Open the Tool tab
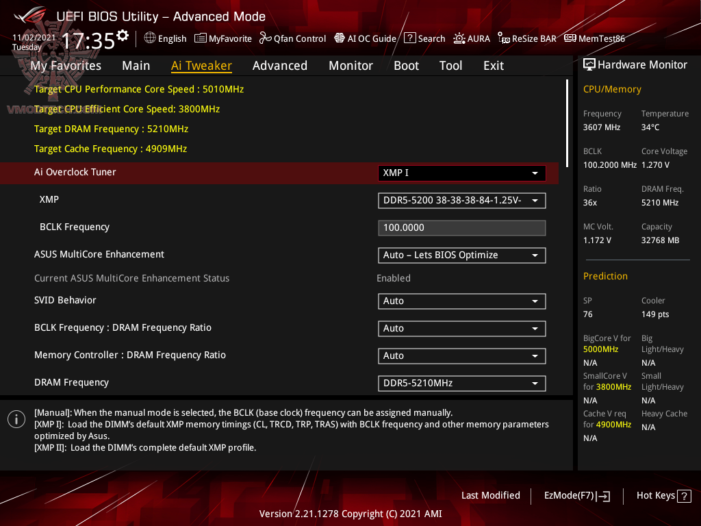The height and width of the screenshot is (526, 701). click(450, 66)
